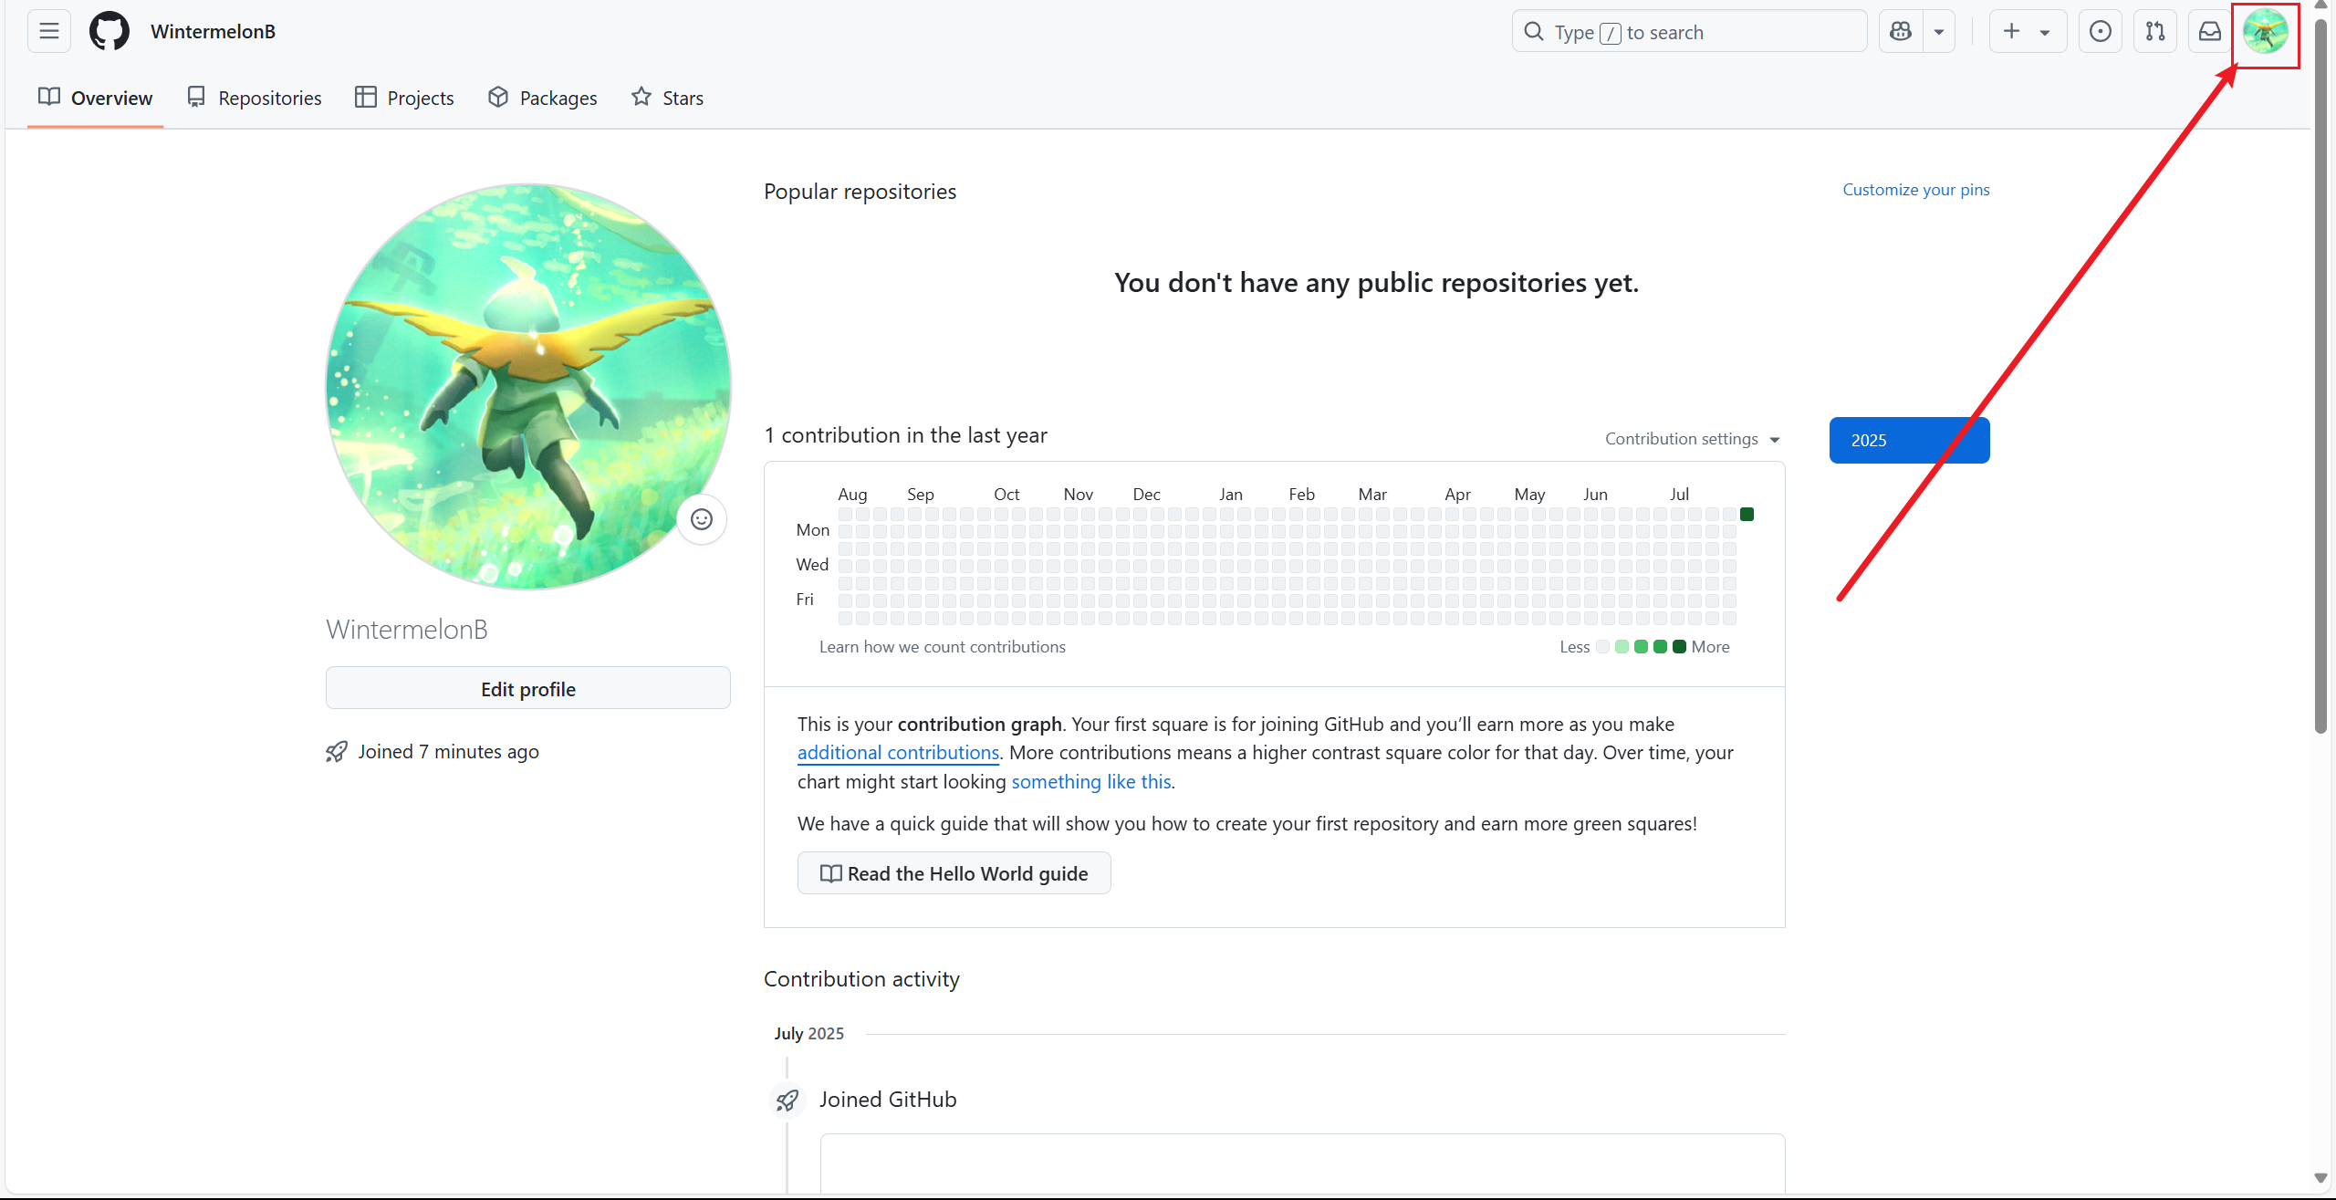Viewport: 2336px width, 1200px height.
Task: Click 'July 2025' activity label
Action: pos(809,1033)
